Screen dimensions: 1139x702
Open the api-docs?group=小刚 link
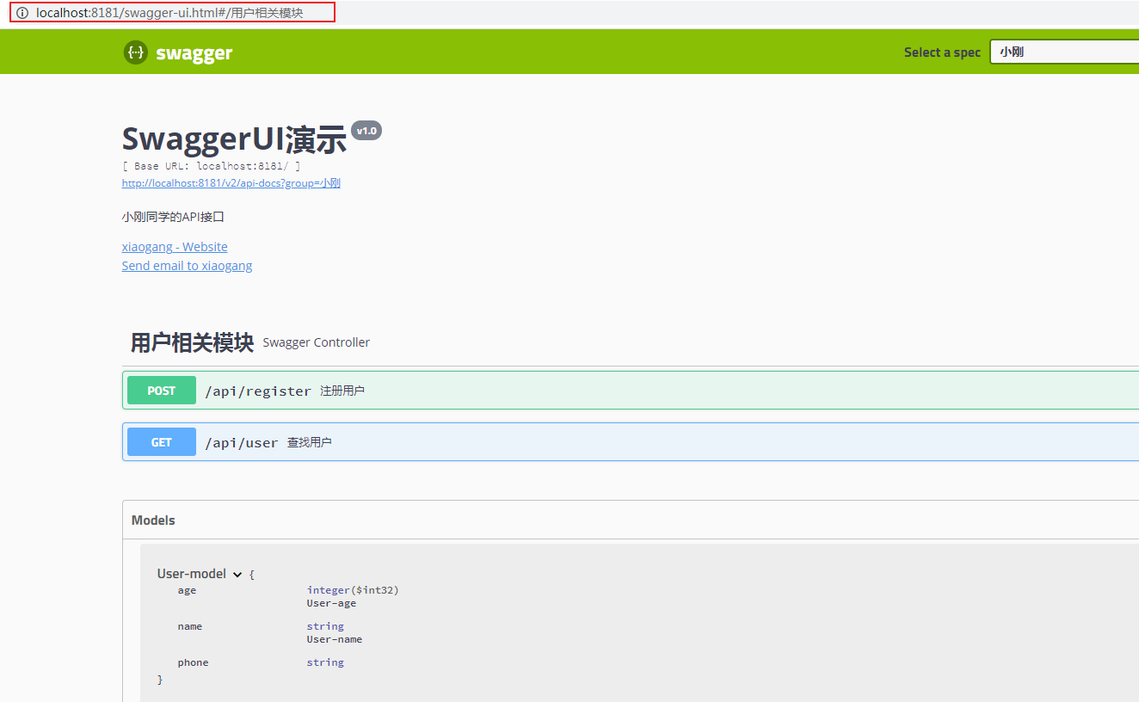[231, 183]
